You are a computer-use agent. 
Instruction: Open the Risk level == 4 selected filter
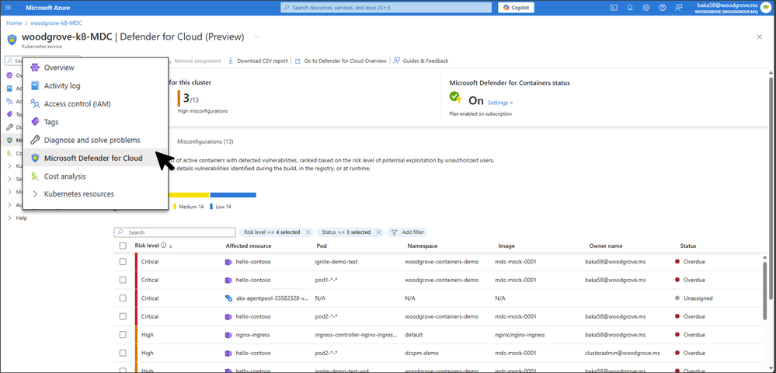tap(272, 232)
